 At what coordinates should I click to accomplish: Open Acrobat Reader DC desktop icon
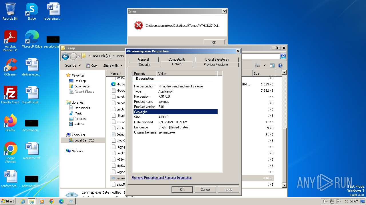pos(10,41)
